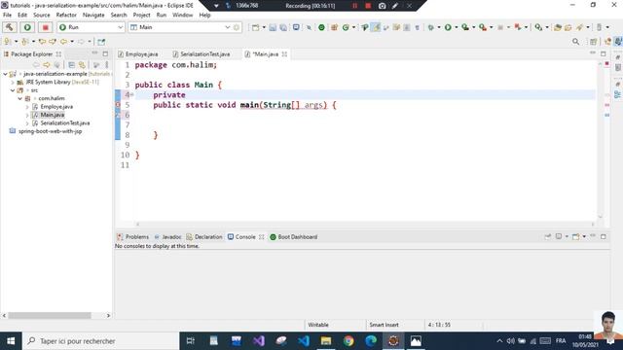
Task: Click the Save All toolbar icon
Action: (283, 27)
